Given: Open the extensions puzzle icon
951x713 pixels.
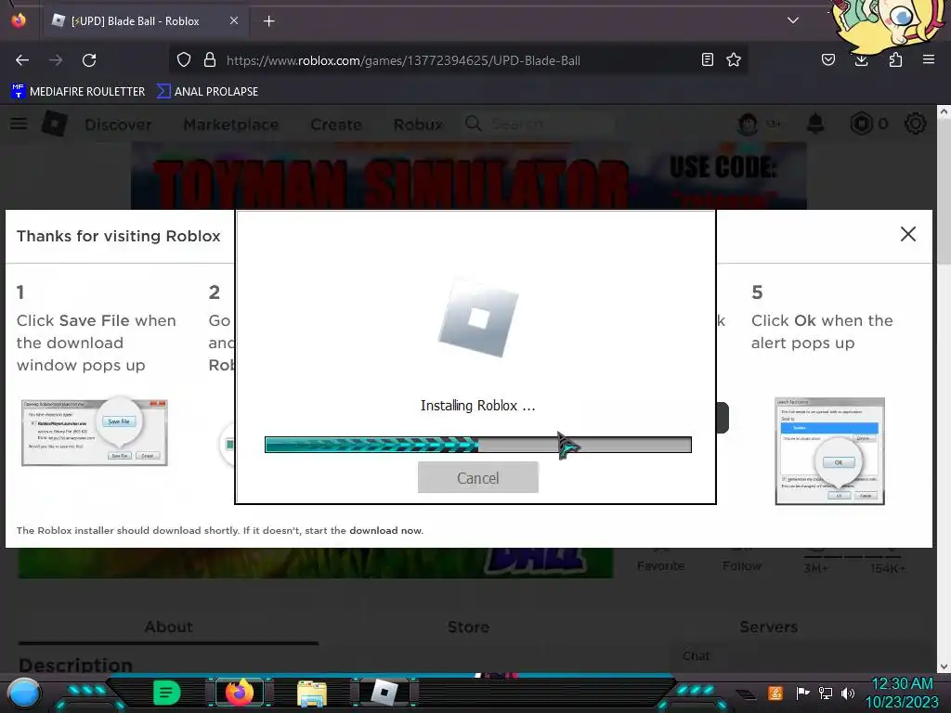Looking at the screenshot, I should coord(895,60).
